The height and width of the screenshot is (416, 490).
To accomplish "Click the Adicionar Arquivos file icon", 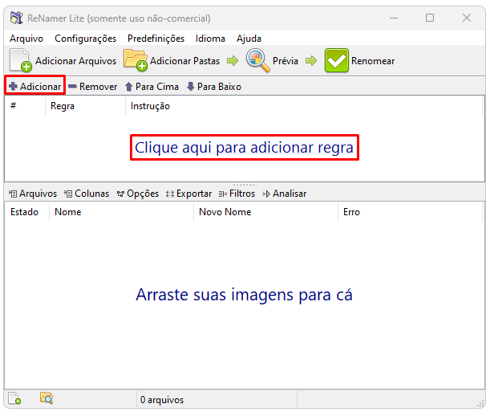I will [20, 60].
